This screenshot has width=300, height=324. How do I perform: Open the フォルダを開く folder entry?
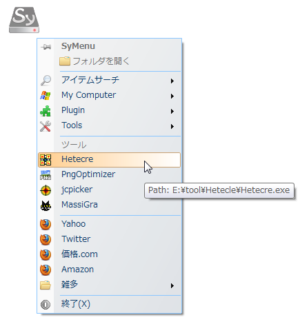(94, 61)
